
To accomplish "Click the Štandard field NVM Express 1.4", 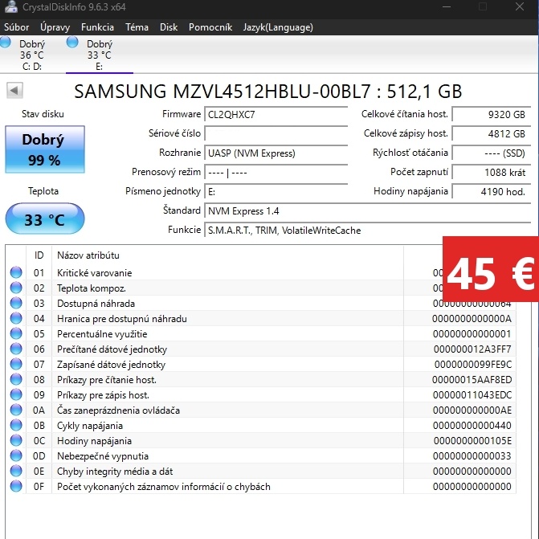I will [367, 210].
